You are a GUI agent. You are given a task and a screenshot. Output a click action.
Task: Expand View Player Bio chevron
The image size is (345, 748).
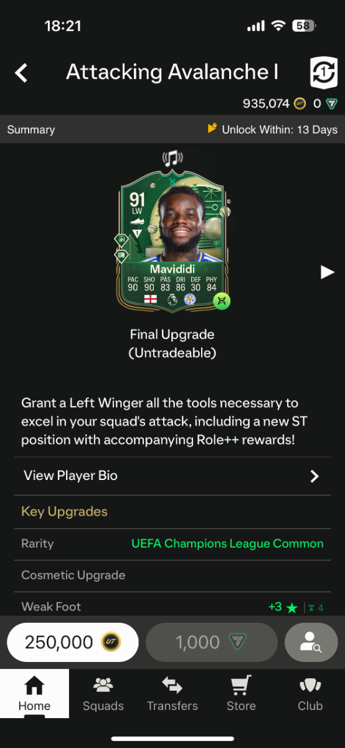click(x=314, y=476)
